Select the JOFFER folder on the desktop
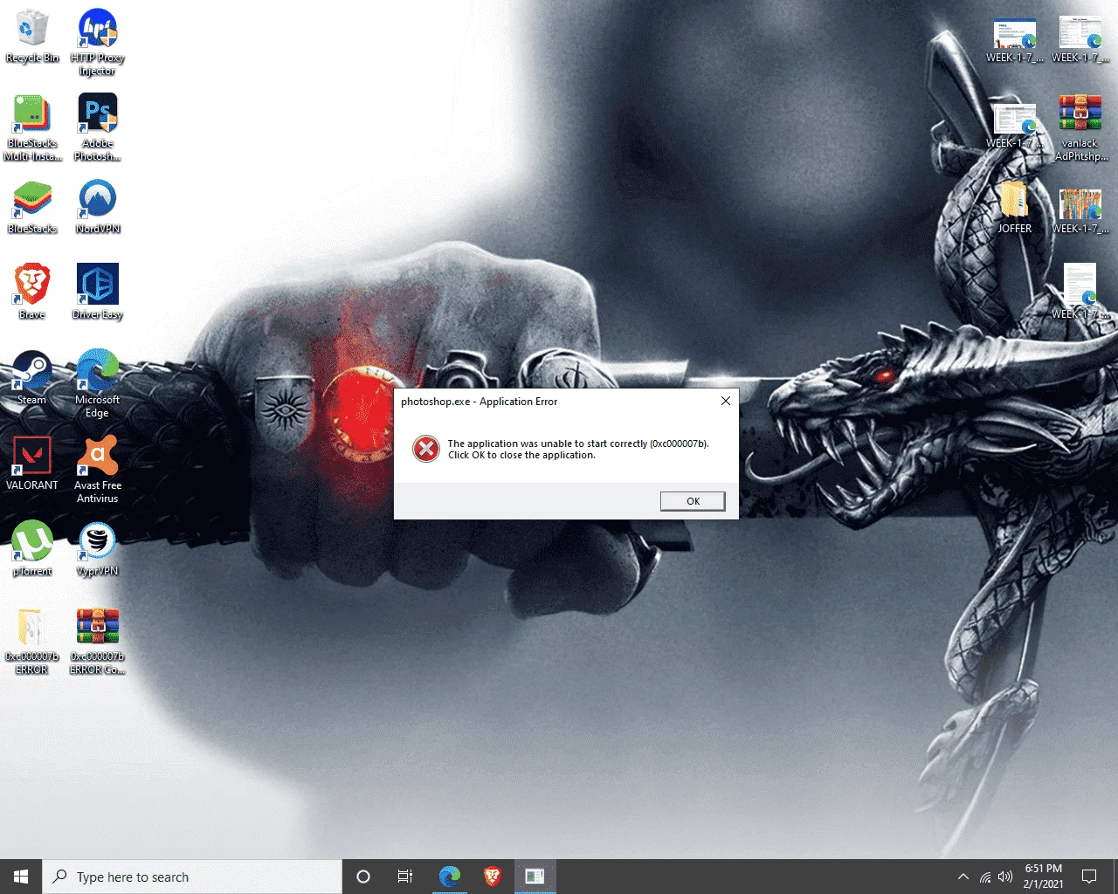This screenshot has height=894, width=1118. click(x=1015, y=208)
